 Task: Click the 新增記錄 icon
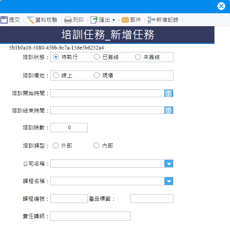pos(151,20)
